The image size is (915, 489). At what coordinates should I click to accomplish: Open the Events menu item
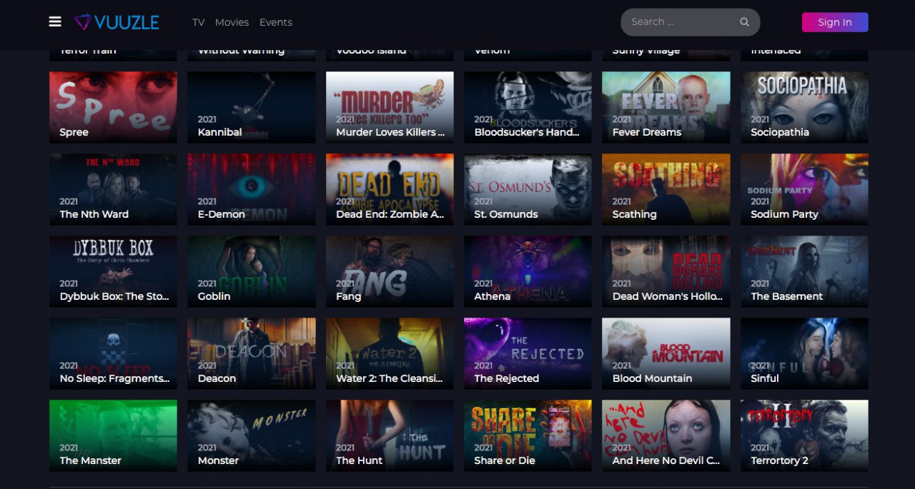coord(275,22)
